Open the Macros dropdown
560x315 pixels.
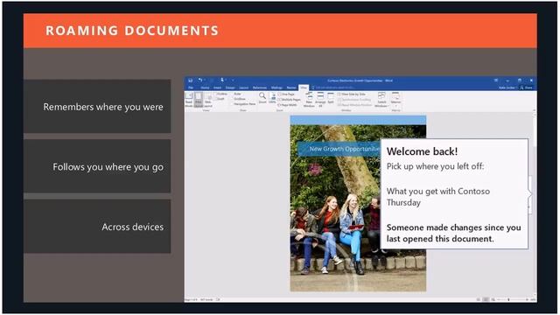pyautogui.click(x=395, y=100)
